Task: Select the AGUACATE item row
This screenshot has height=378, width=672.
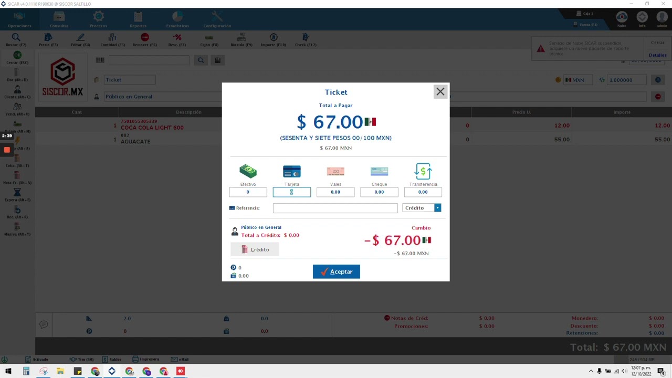Action: pos(353,139)
